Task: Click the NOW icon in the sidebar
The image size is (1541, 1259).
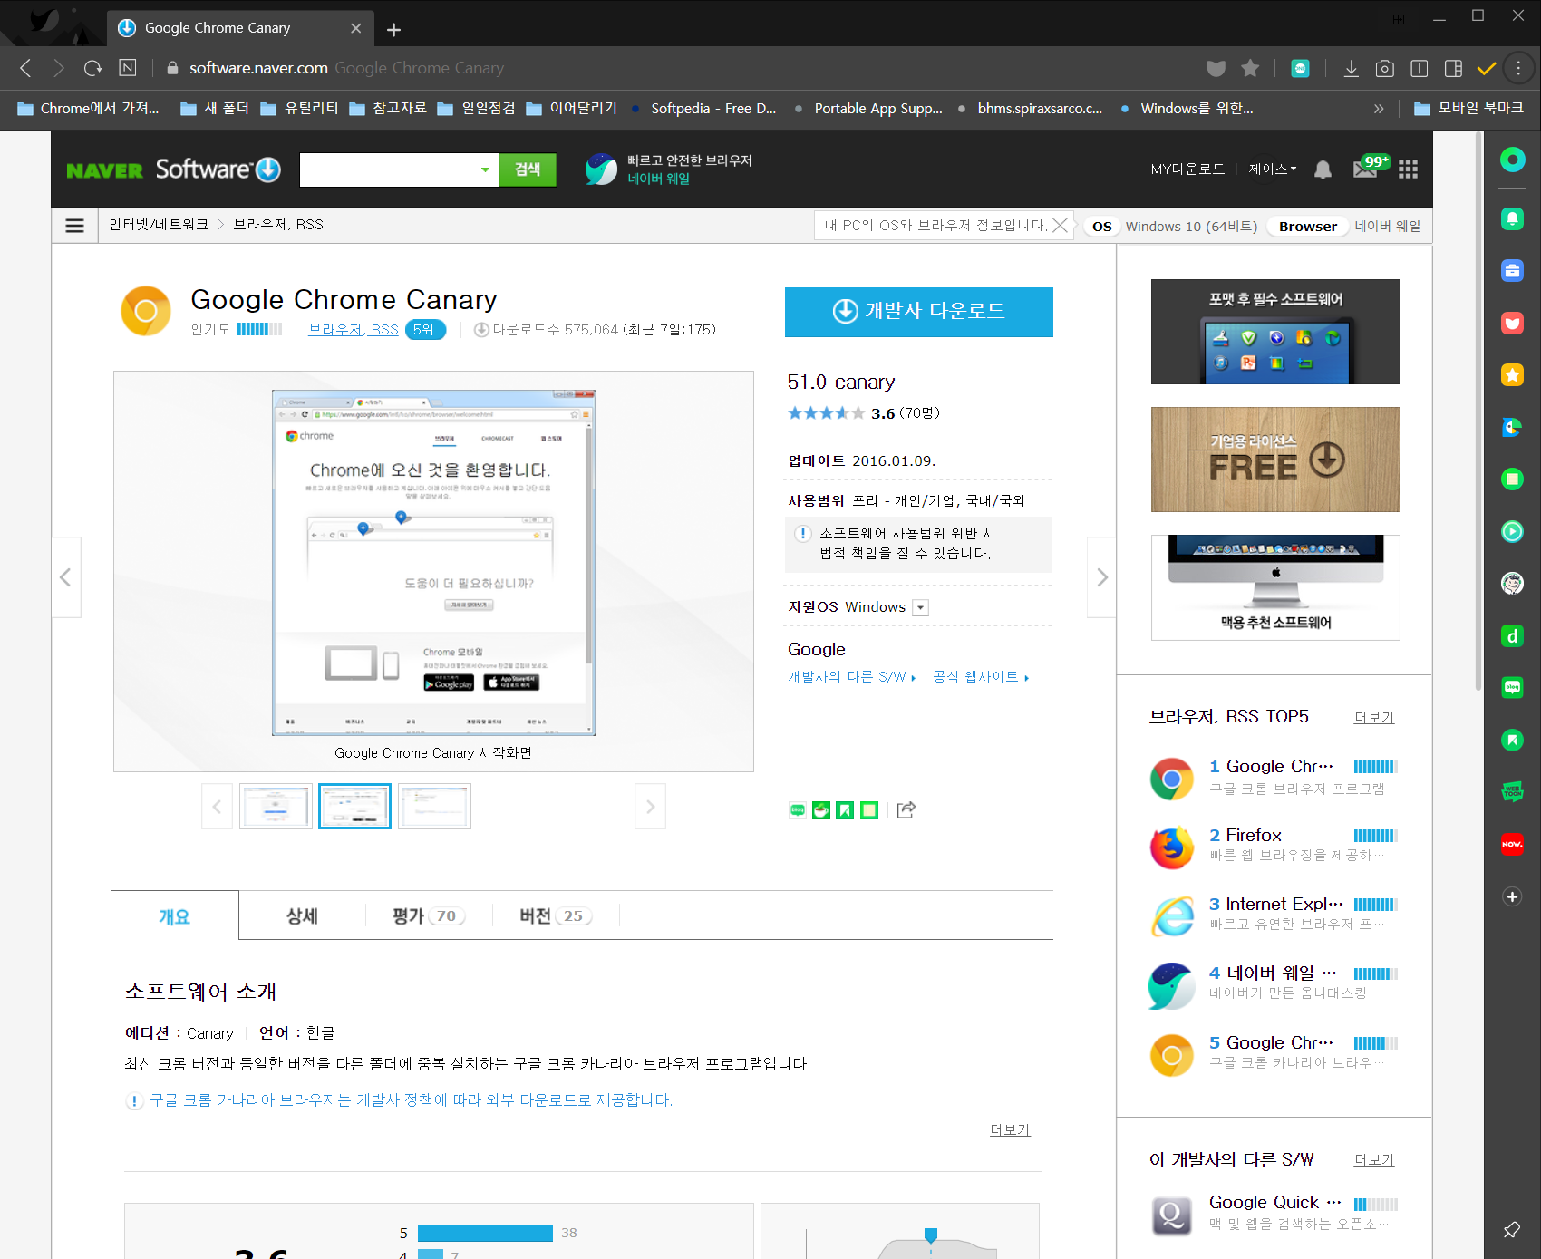Action: click(x=1512, y=844)
